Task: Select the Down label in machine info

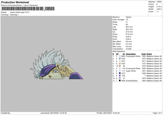Action: tap(115, 34)
